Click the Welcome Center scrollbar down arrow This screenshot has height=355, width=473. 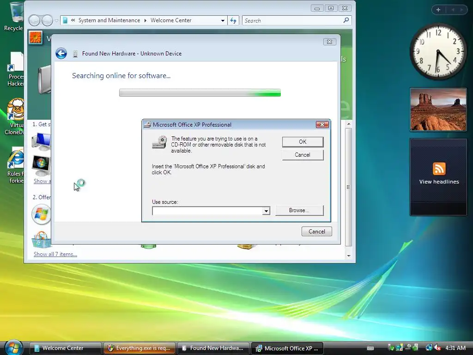point(349,256)
